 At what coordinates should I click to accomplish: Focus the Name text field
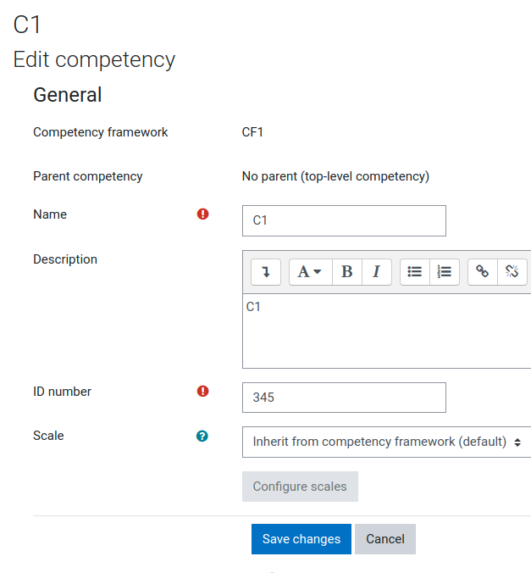(x=344, y=220)
